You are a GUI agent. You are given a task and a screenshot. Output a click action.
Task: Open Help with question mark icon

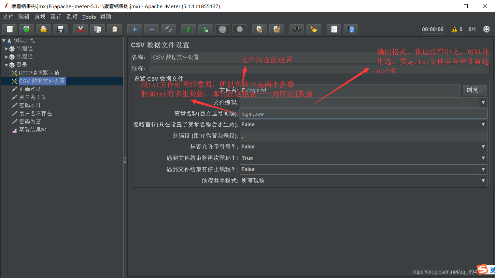(x=351, y=29)
